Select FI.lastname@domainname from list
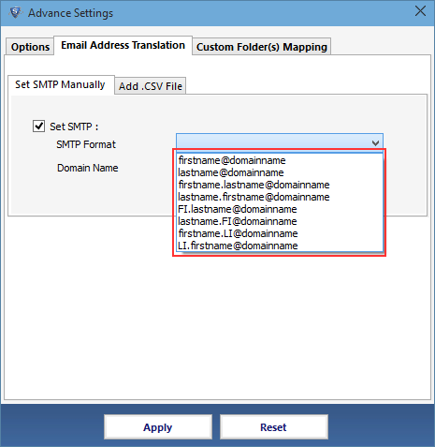The height and width of the screenshot is (447, 435). tap(279, 209)
